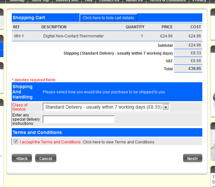Click the special delivery instructions field
The height and width of the screenshot is (187, 215).
[x=79, y=120]
